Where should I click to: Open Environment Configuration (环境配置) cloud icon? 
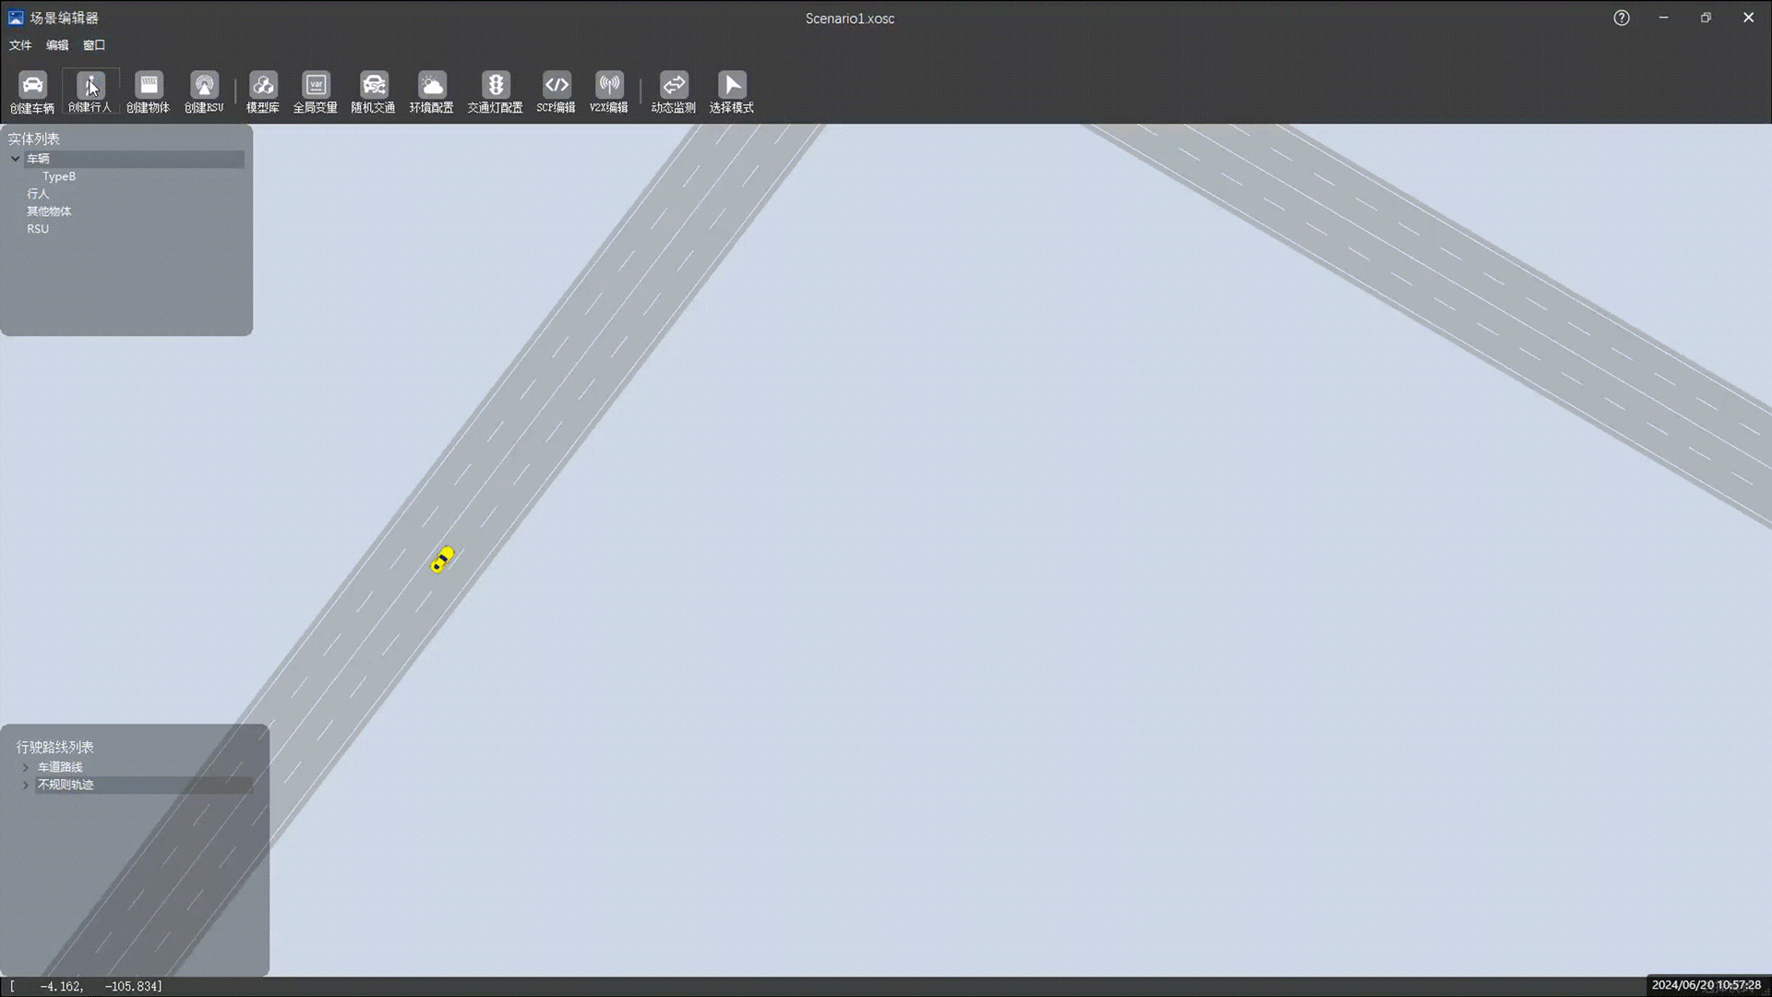pyautogui.click(x=431, y=86)
